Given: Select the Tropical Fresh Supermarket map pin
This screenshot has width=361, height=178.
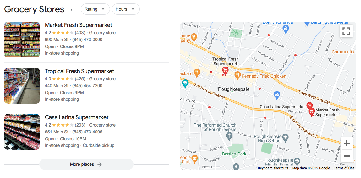Looking at the screenshot, I should pyautogui.click(x=225, y=71).
